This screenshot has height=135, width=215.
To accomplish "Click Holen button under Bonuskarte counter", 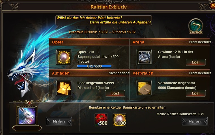I will click(195, 121).
